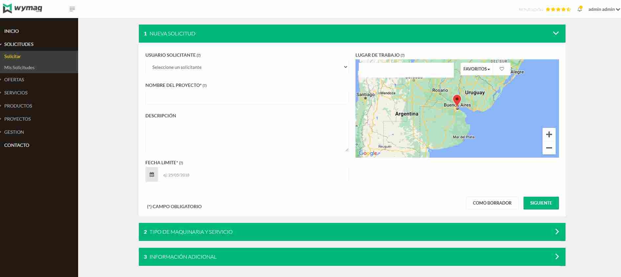Click the Uruguay label on the map
The width and height of the screenshot is (621, 277).
coord(475,92)
